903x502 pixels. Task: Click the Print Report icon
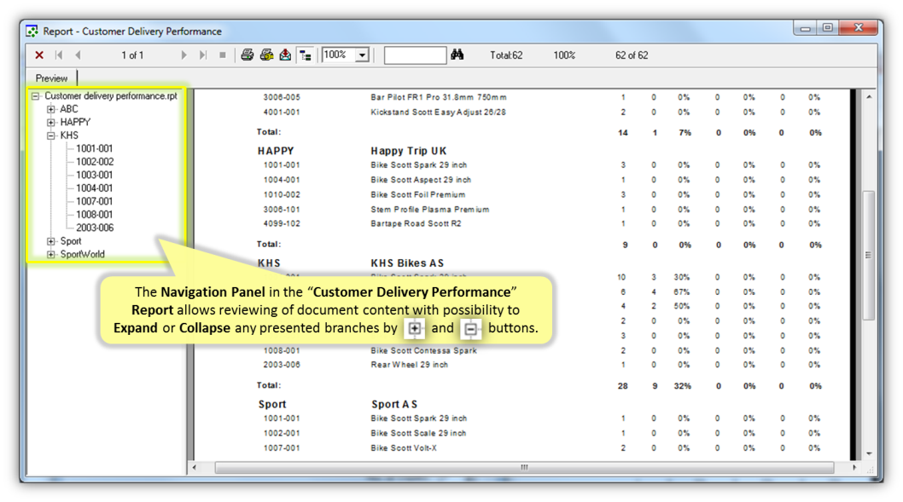[248, 55]
